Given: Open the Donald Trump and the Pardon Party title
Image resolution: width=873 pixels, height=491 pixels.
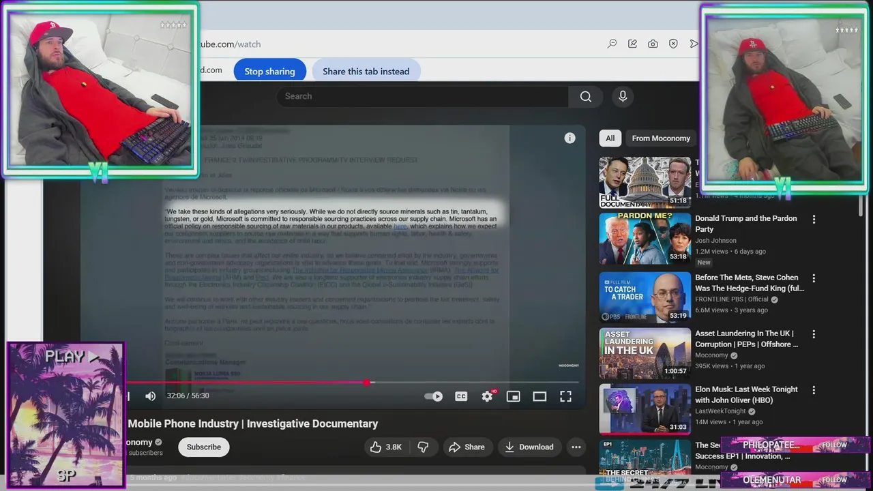Looking at the screenshot, I should (x=745, y=224).
